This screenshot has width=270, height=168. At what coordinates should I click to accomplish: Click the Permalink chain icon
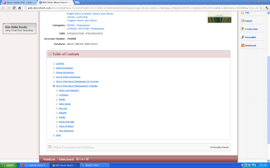tap(243, 37)
